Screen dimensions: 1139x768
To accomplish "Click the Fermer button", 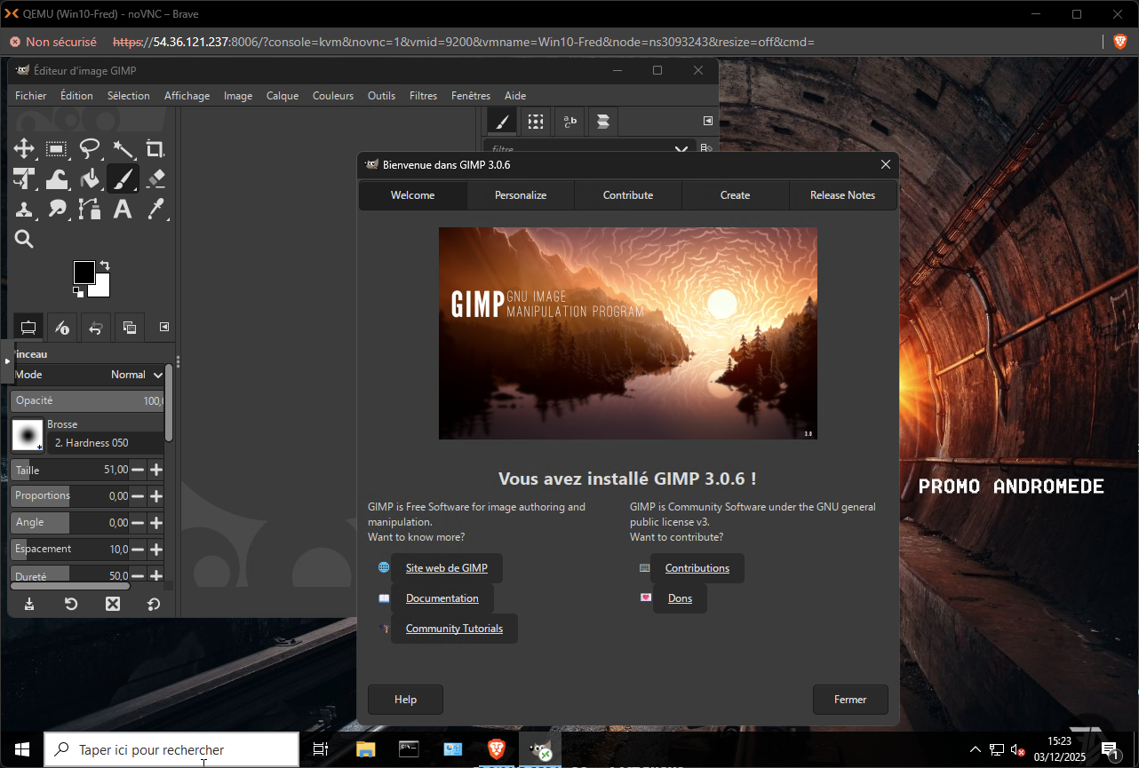I will (849, 700).
